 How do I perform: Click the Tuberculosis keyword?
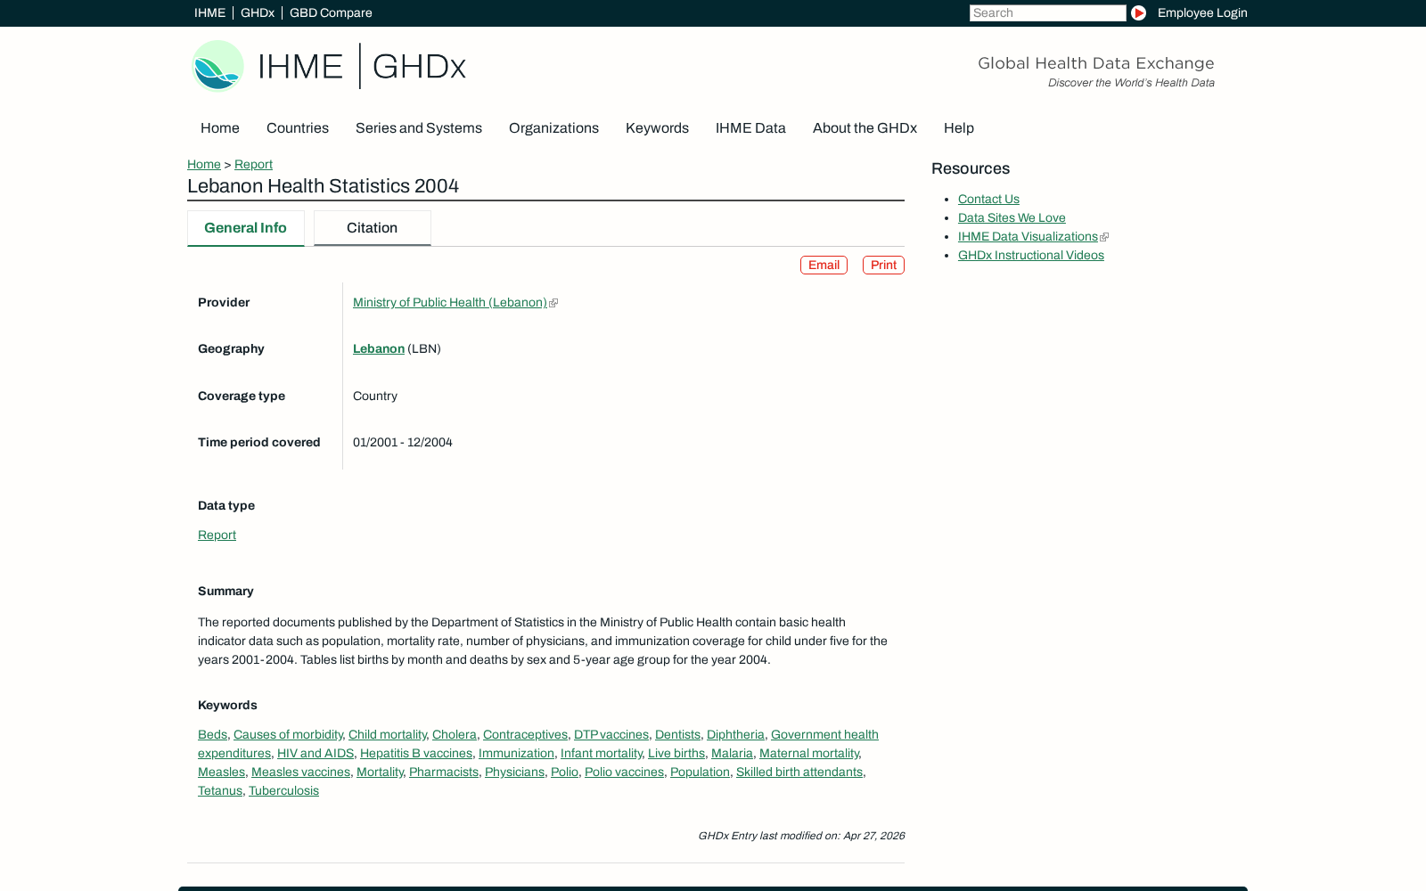click(x=283, y=790)
